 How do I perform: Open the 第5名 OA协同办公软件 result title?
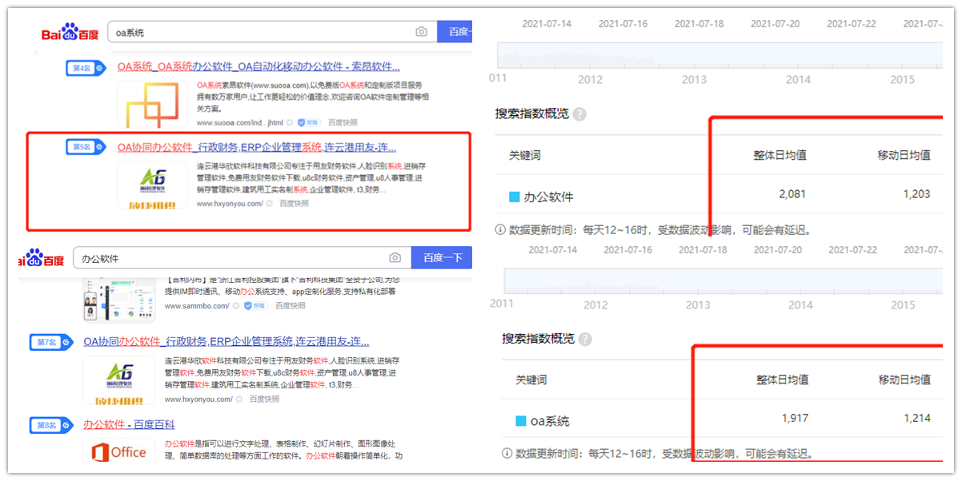256,147
